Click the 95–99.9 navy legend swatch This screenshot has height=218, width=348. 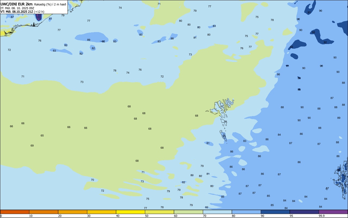pos(304,212)
